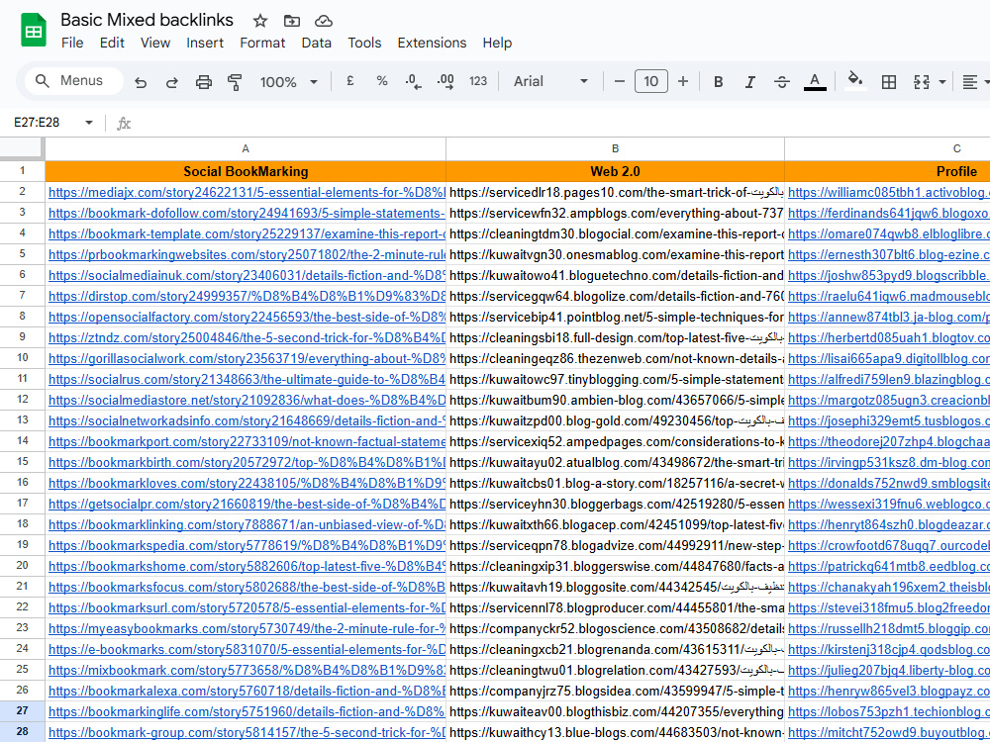Select column C header
The width and height of the screenshot is (990, 742).
(x=887, y=149)
